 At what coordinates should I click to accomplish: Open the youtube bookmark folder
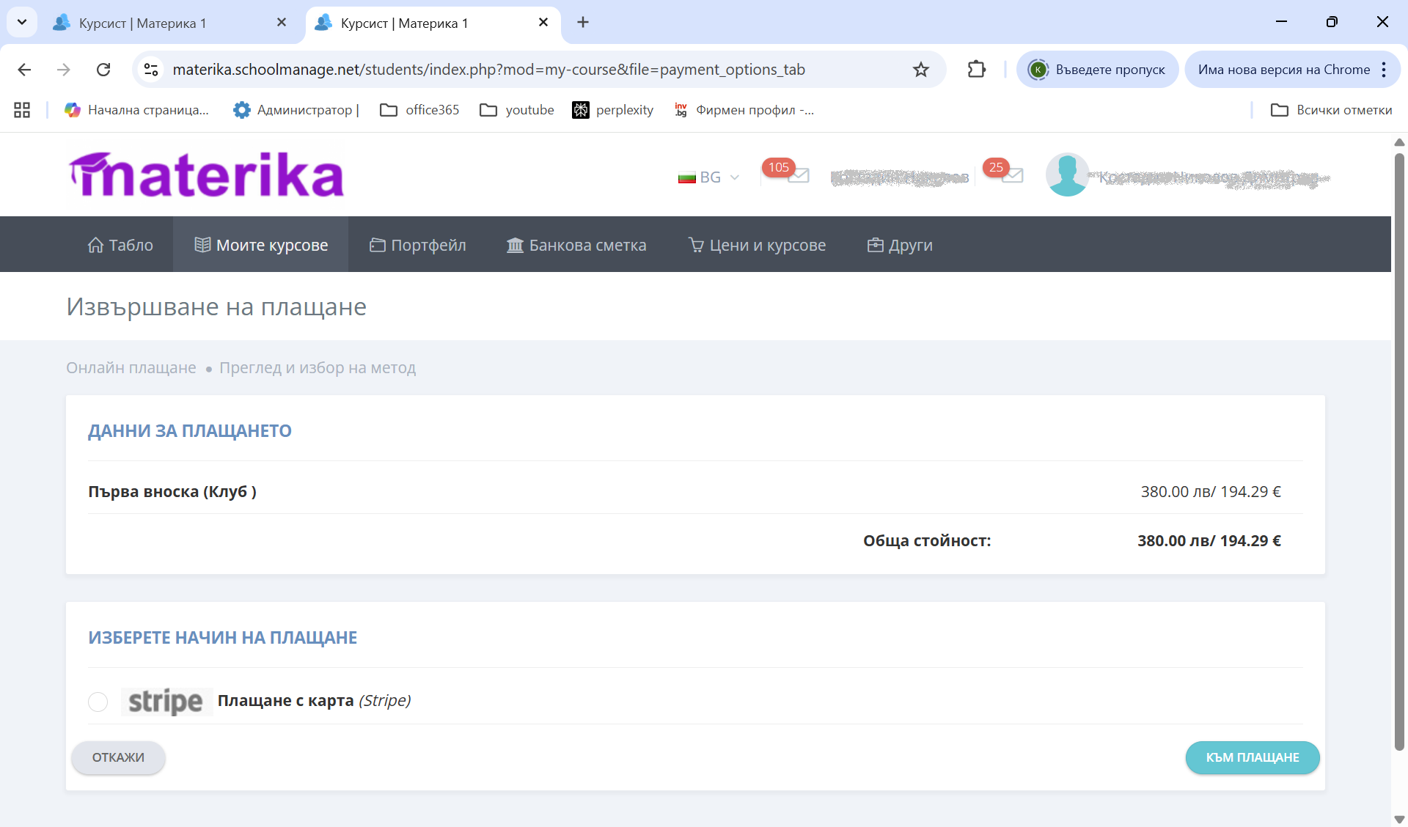517,110
